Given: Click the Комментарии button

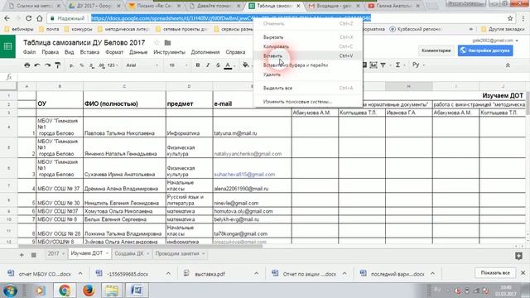Looking at the screenshot, I should pos(436,50).
